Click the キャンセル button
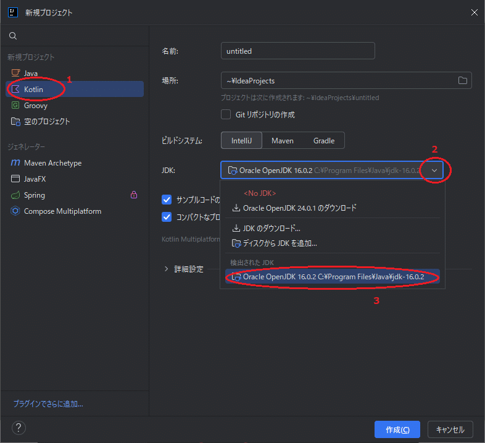 (450, 429)
